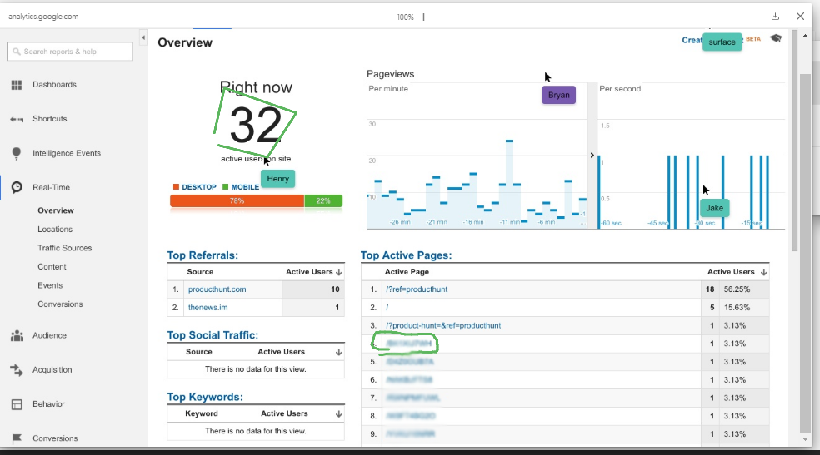Open the / root active page link
This screenshot has width=820, height=455.
pyautogui.click(x=387, y=308)
